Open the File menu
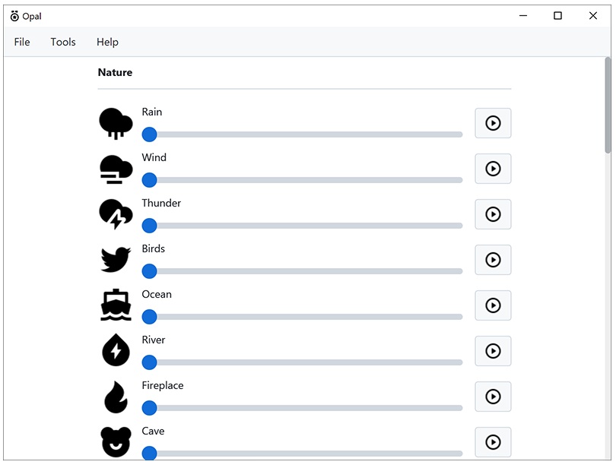This screenshot has height=468, width=616. point(22,42)
